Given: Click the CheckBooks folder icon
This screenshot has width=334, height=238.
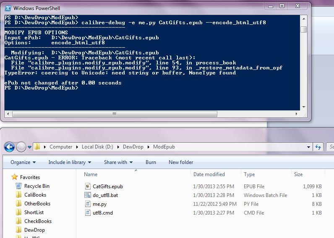Looking at the screenshot, I should tap(19, 221).
